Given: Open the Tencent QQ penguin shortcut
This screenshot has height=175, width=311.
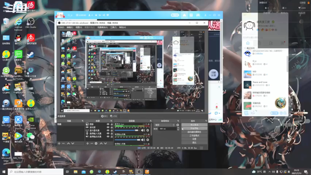Looking at the screenshot, I should click(18, 39).
